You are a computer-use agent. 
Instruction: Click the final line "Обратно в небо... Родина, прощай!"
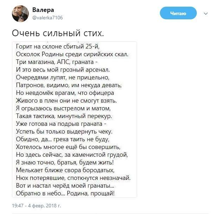pyautogui.click(x=65, y=193)
